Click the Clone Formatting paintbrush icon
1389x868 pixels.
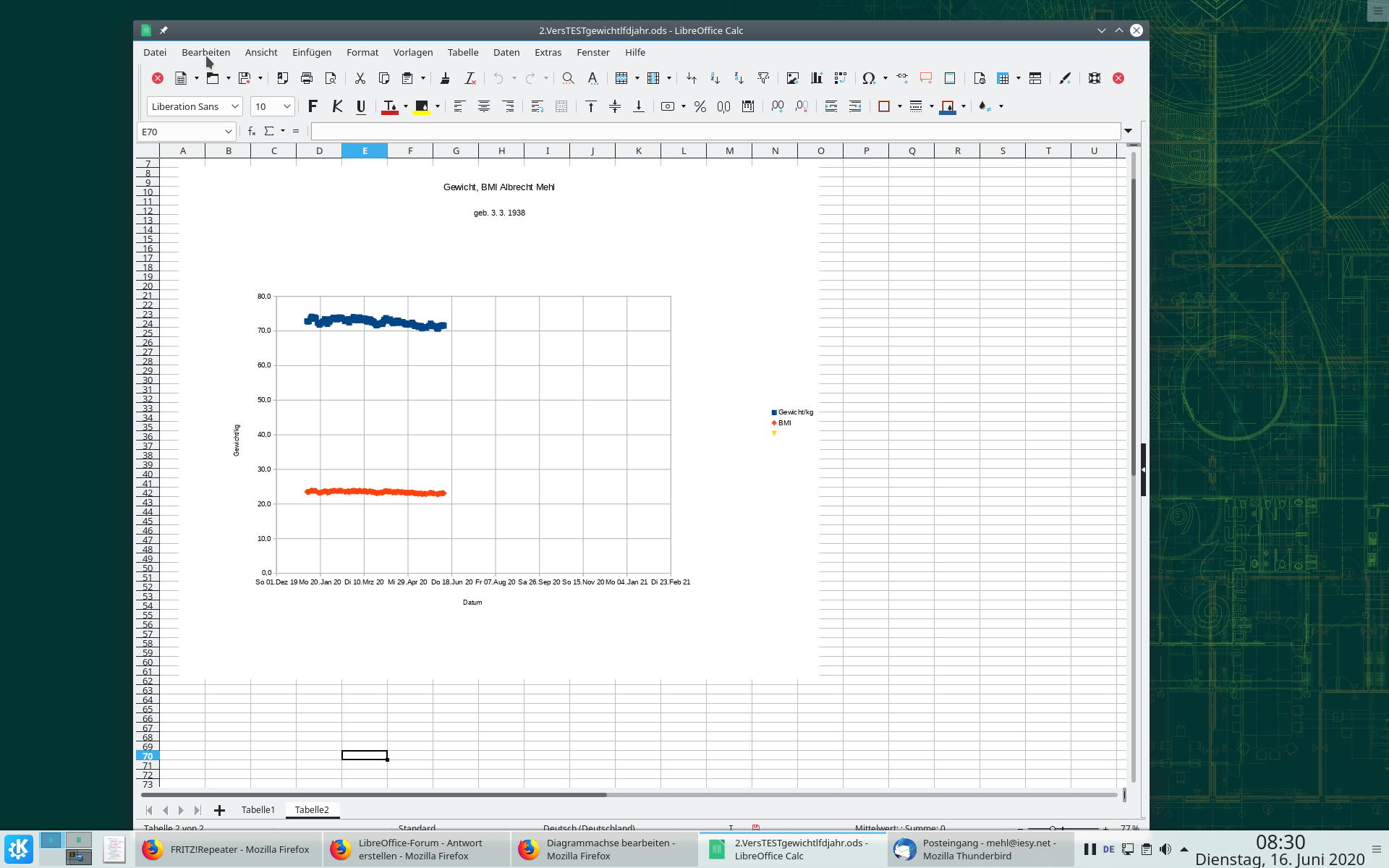pos(446,78)
